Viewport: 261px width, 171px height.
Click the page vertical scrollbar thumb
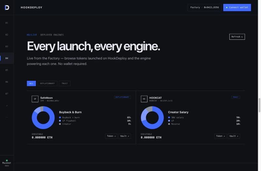[259, 105]
